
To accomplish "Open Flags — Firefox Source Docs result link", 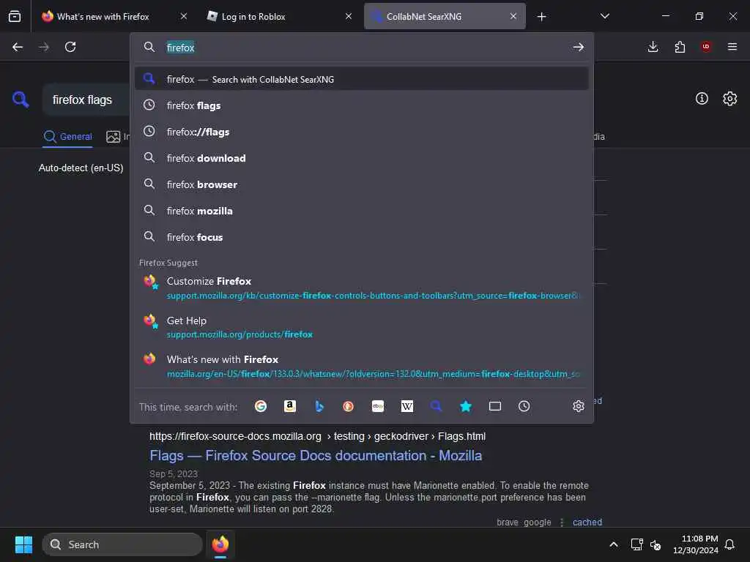I will [316, 455].
